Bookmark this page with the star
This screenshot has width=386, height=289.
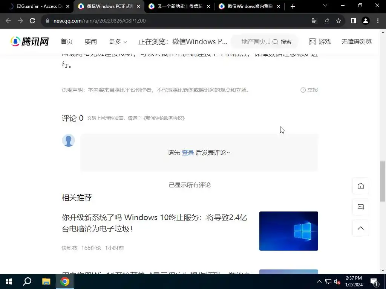(x=339, y=21)
